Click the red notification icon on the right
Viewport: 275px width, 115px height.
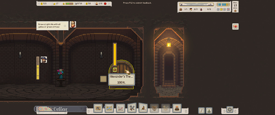coord(235,26)
